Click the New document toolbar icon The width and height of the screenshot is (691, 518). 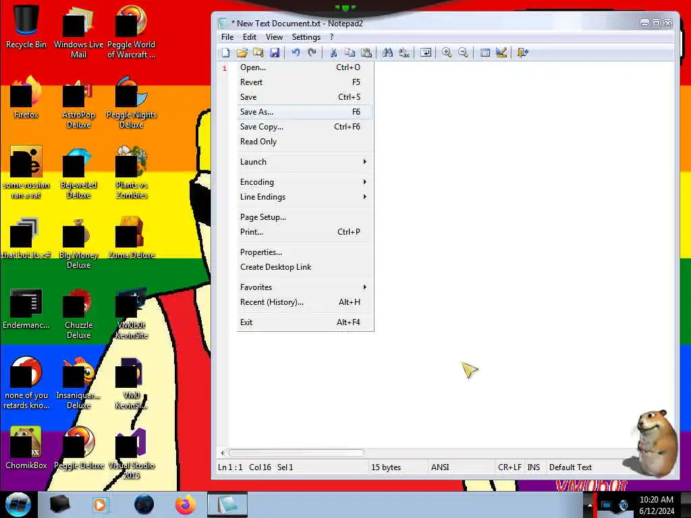(225, 53)
